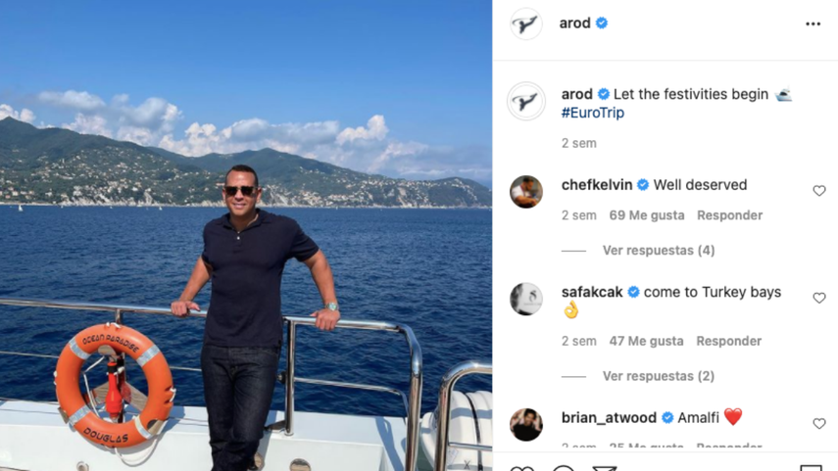Screen dimensions: 838x471
Task: Like the safakcak comment with heart
Action: click(x=819, y=298)
